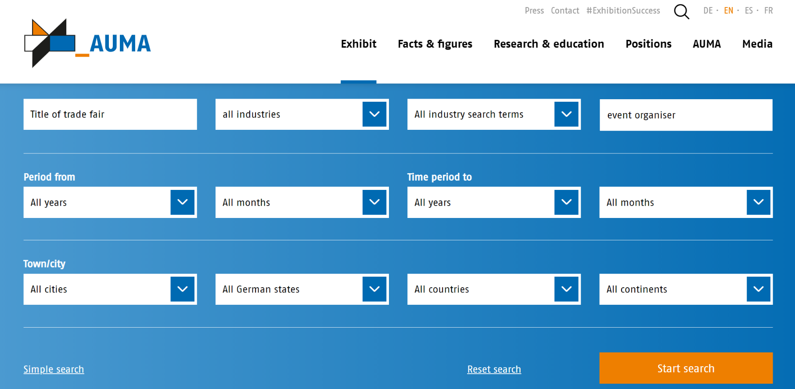Switch to Simple search
Screen dimensions: 795x389
(x=54, y=369)
